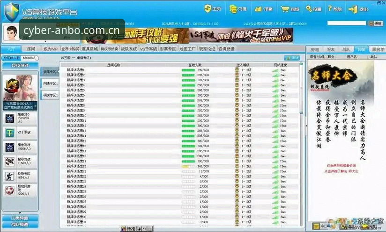Select 反恐专区 soldier icon
The height and width of the screenshot is (232, 386).
(x=10, y=176)
